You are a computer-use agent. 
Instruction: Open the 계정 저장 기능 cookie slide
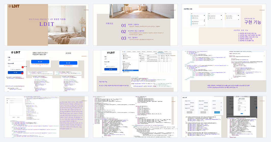coord(135,71)
